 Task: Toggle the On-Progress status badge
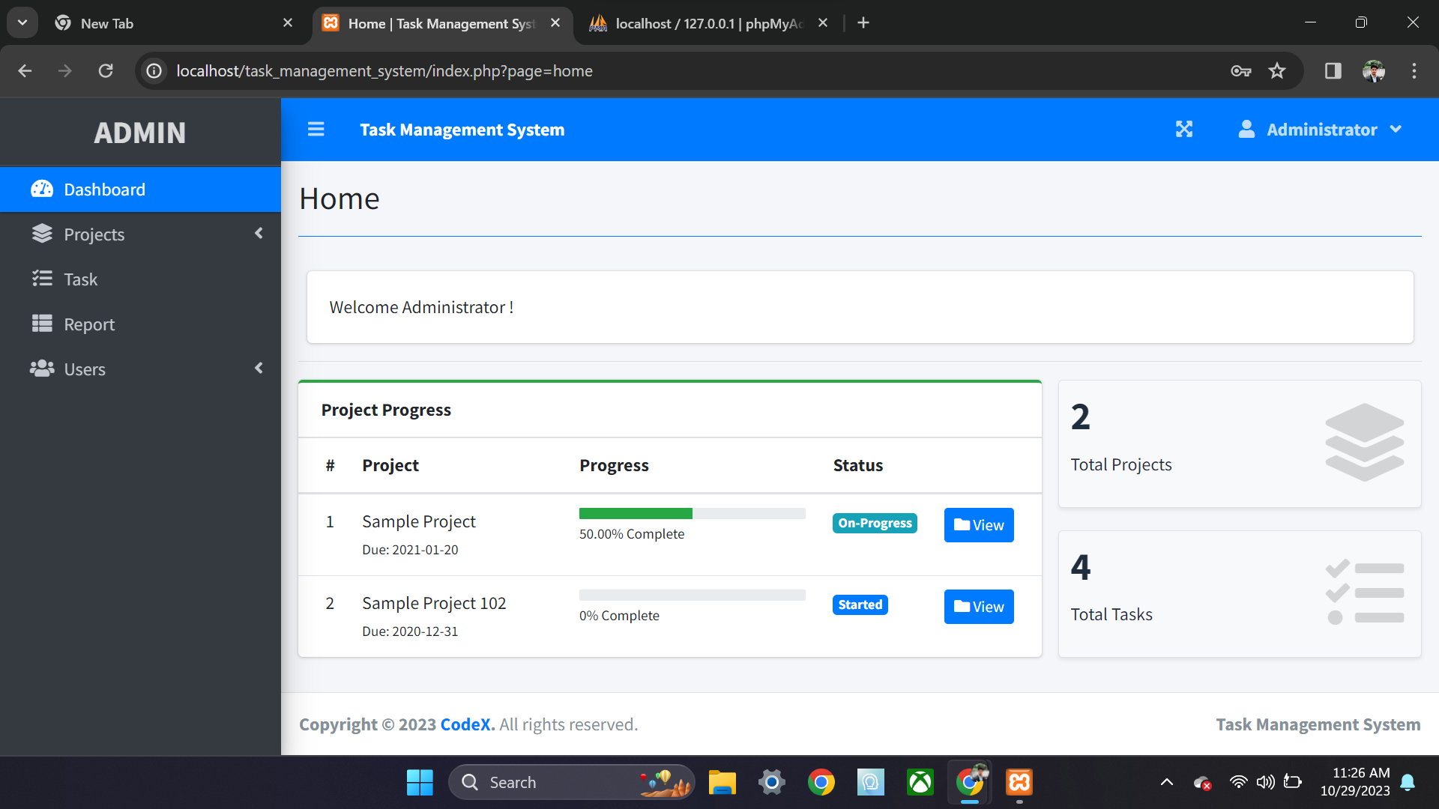874,523
